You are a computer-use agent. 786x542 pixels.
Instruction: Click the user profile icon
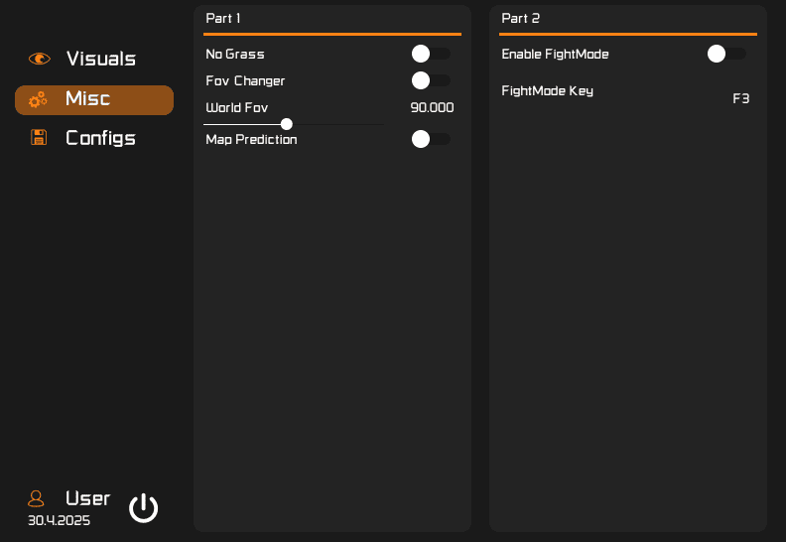[37, 498]
